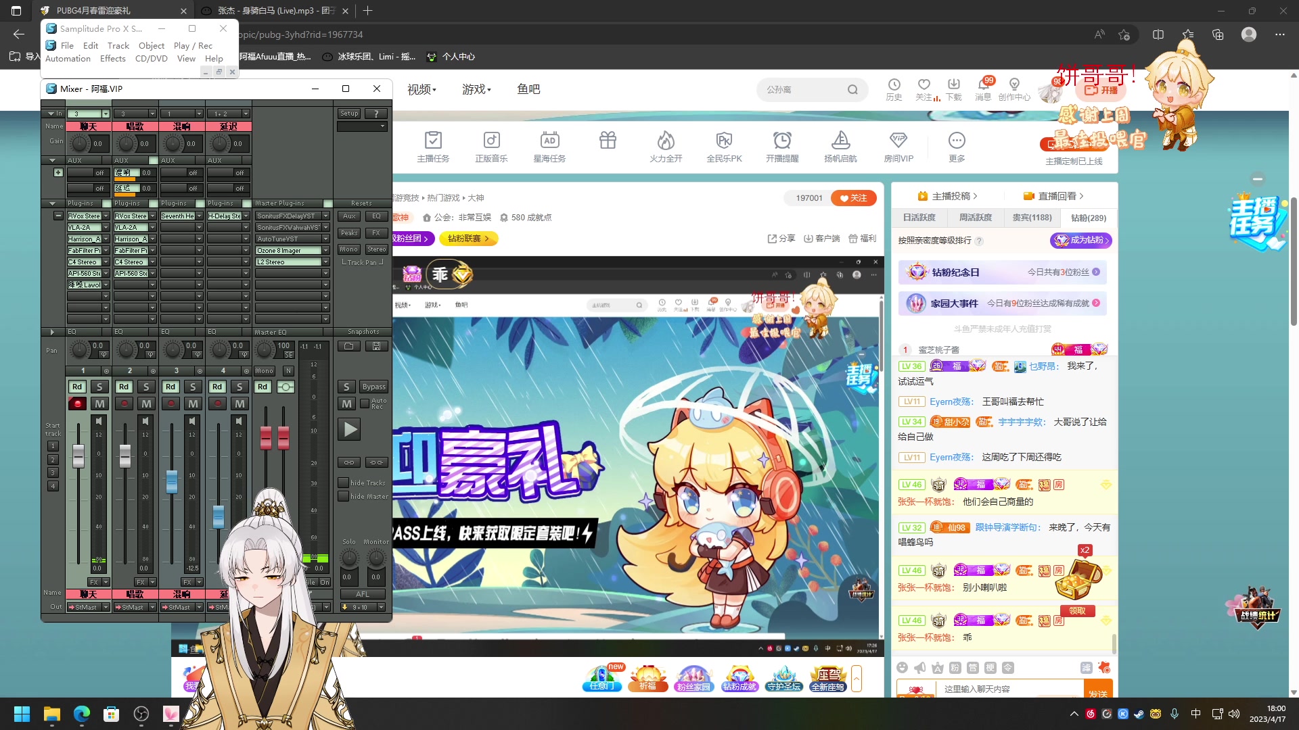Open the 扬帆启航 sailboat icon
Image resolution: width=1299 pixels, height=730 pixels.
[840, 146]
